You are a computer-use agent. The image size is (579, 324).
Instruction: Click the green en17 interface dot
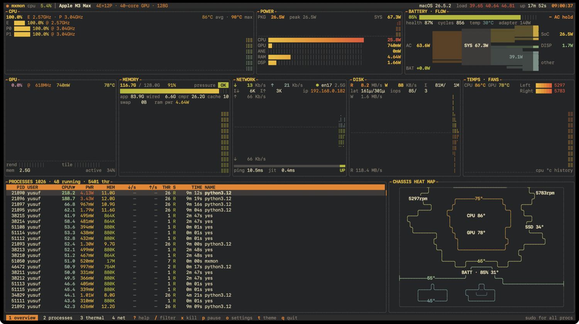pyautogui.click(x=317, y=85)
